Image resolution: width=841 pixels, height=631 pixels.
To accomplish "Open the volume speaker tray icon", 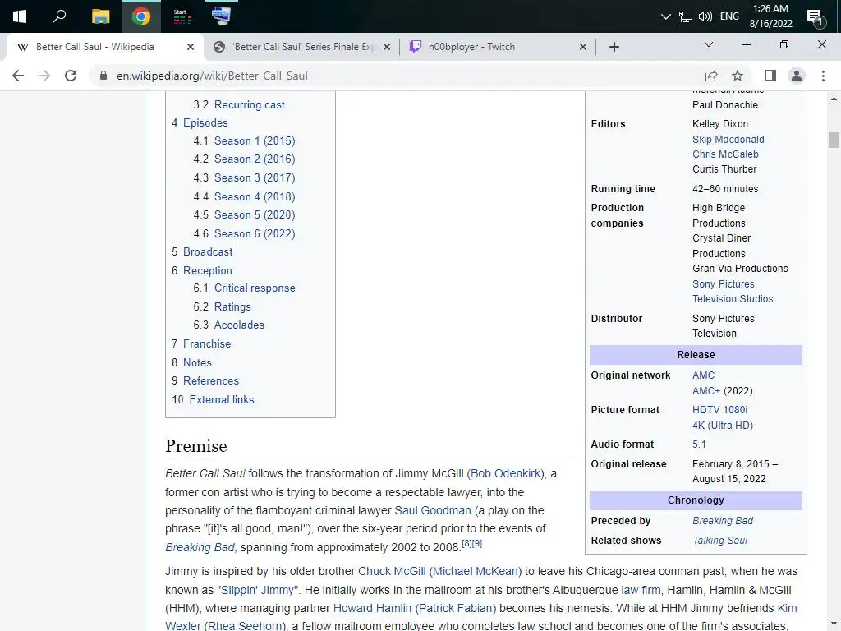I will [705, 16].
